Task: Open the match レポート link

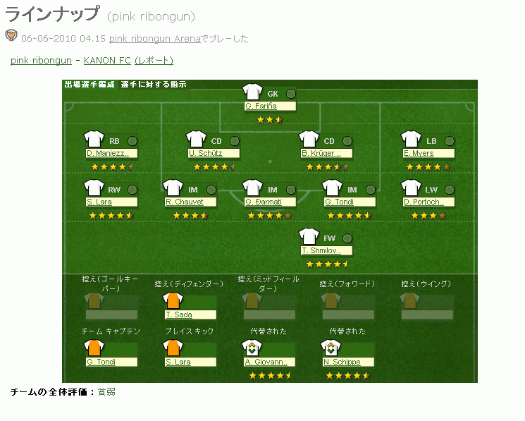Action: click(x=154, y=61)
